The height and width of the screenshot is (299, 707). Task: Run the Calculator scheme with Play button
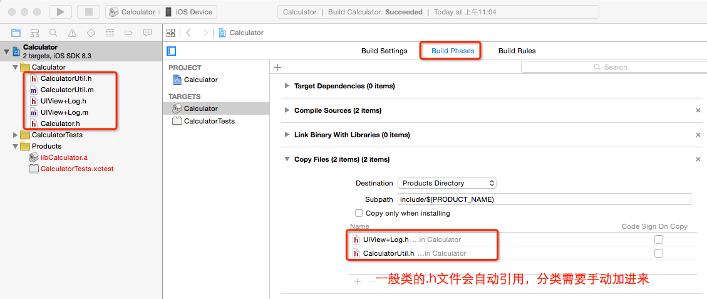point(60,12)
